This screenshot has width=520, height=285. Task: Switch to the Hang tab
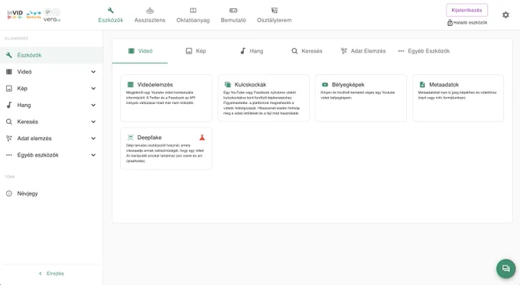coord(252,51)
